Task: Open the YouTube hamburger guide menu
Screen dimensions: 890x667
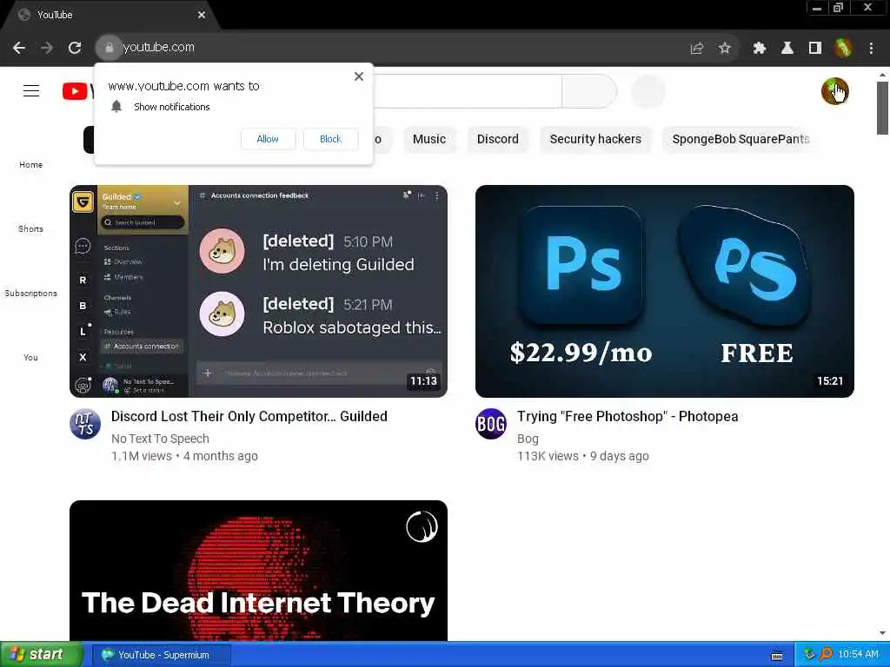Action: point(31,90)
